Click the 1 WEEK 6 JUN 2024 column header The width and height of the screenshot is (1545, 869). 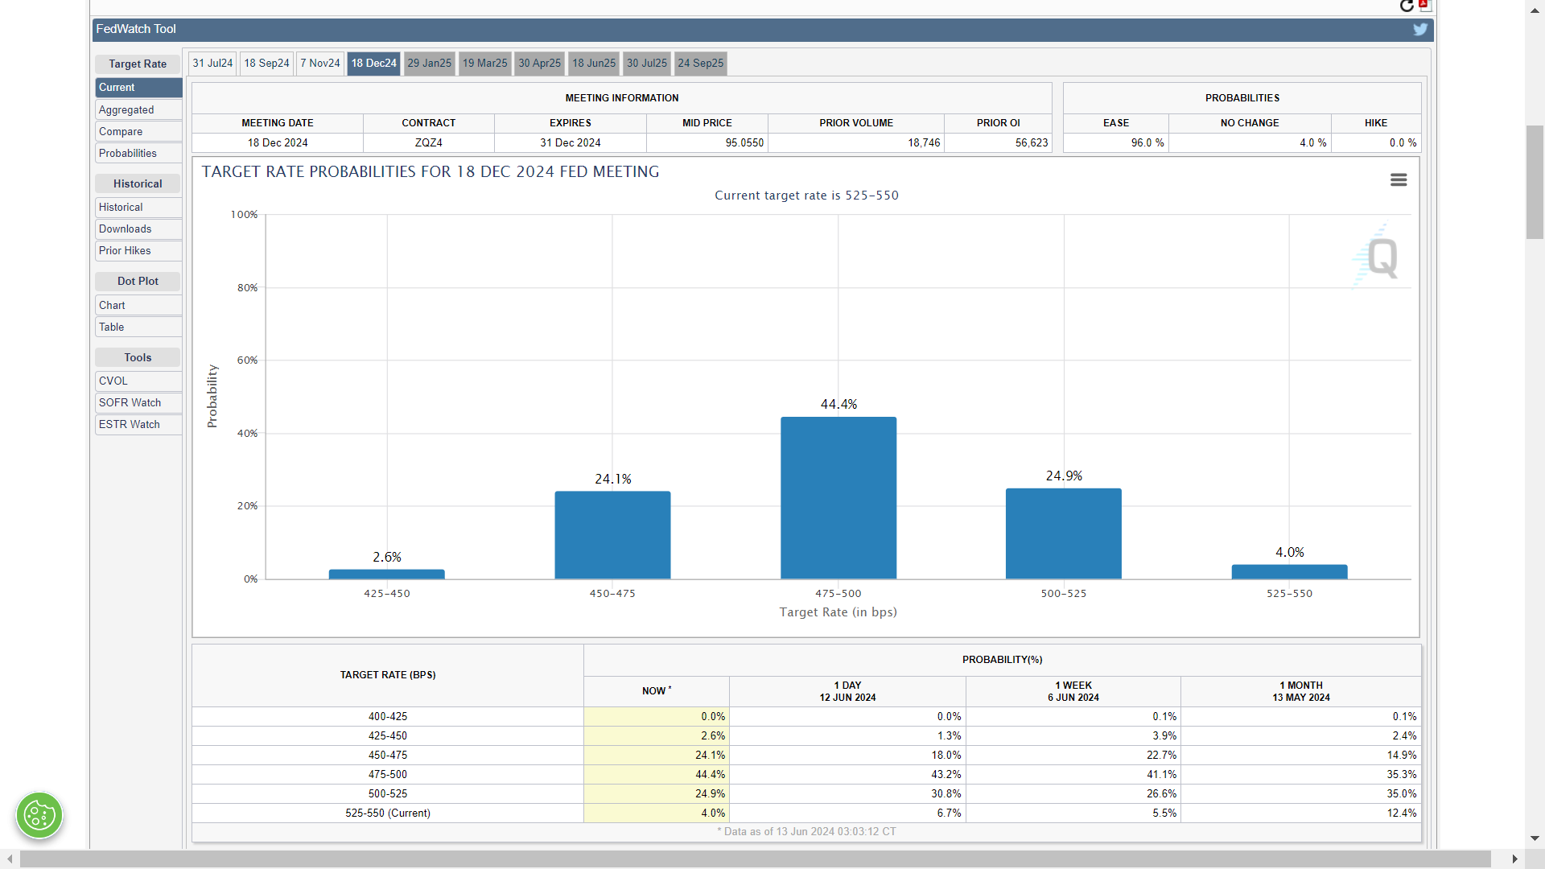point(1073,692)
